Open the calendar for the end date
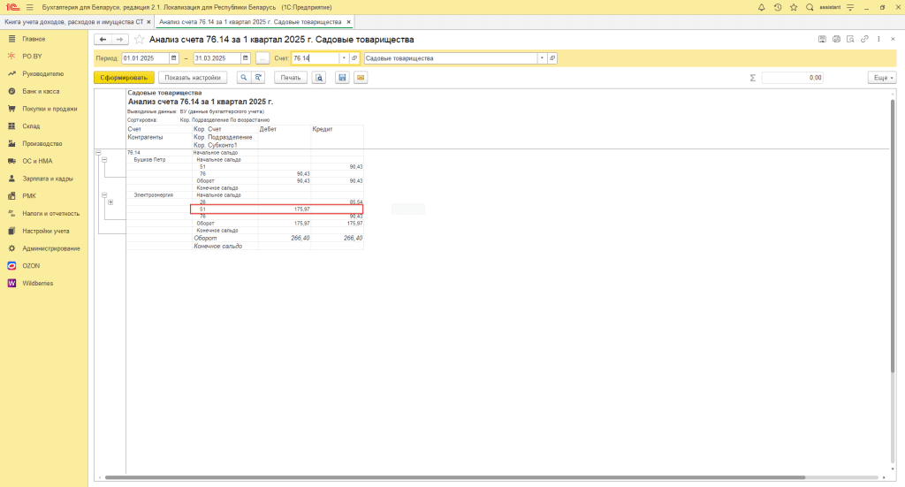This screenshot has width=905, height=487. 246,58
